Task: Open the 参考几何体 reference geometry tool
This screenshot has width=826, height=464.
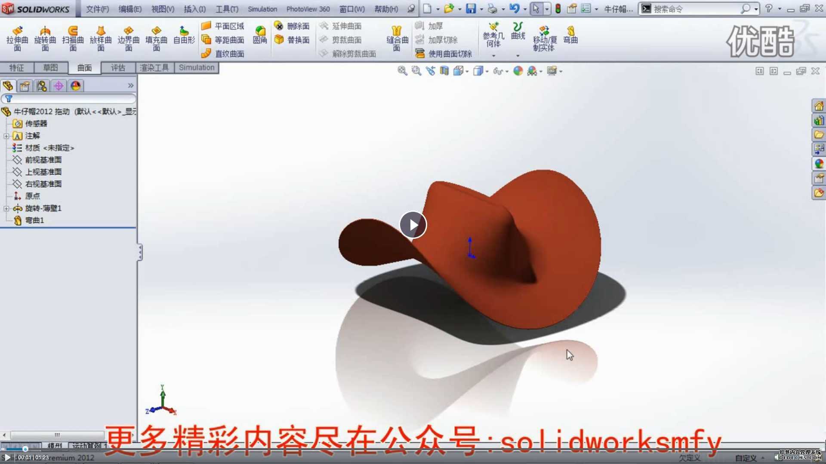Action: pyautogui.click(x=493, y=35)
